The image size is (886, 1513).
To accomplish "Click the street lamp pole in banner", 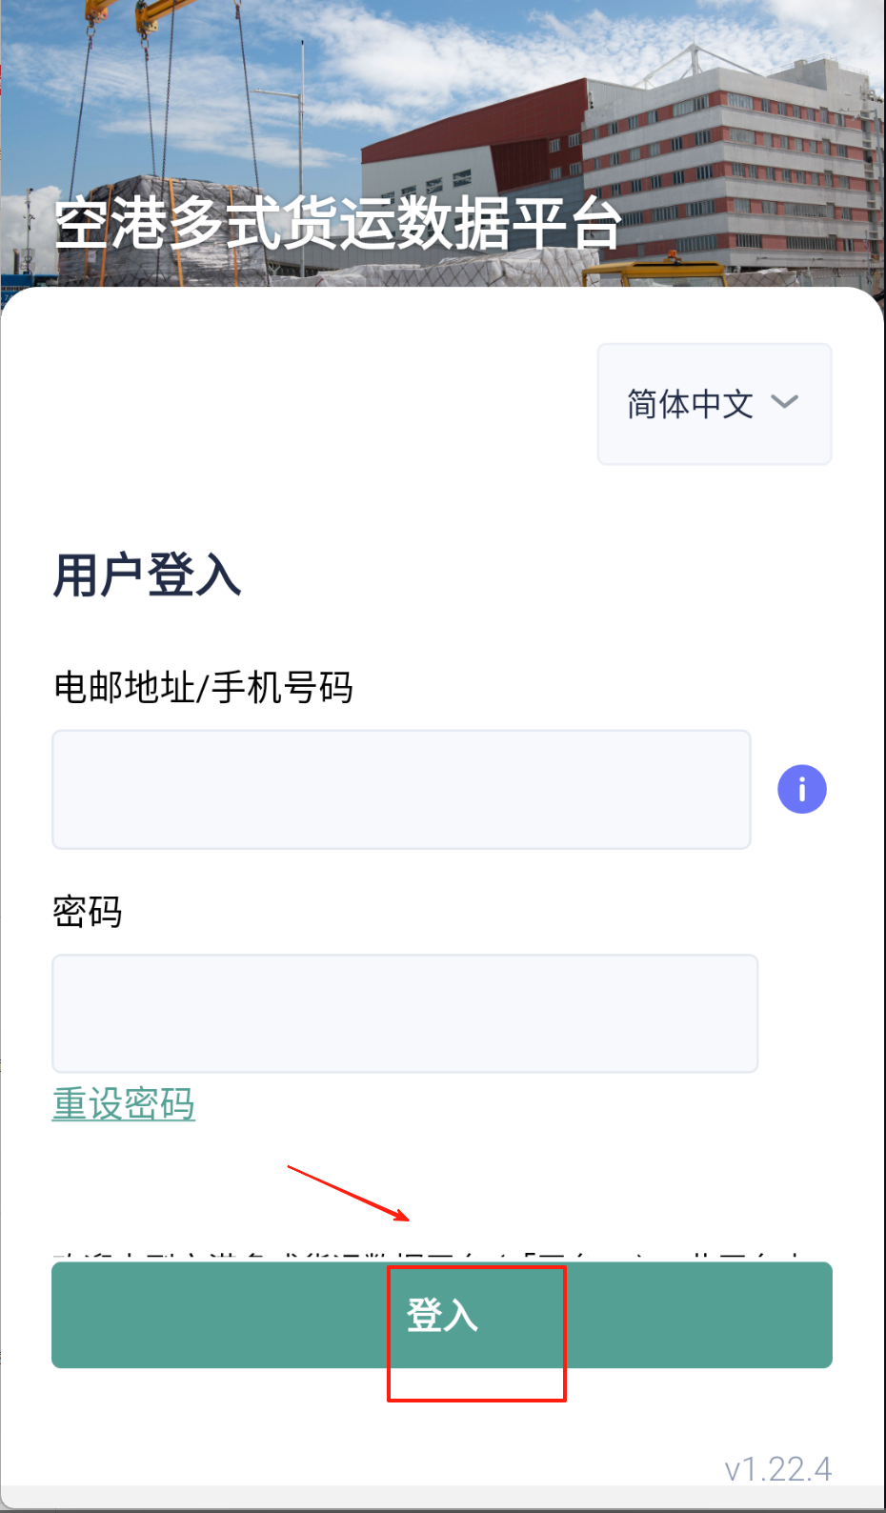I will tap(301, 143).
